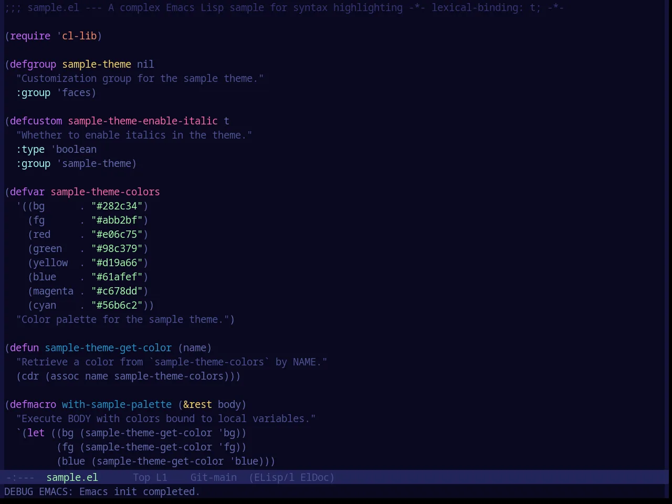Click the (name) argument list
This screenshot has height=504, width=672.
coord(195,348)
